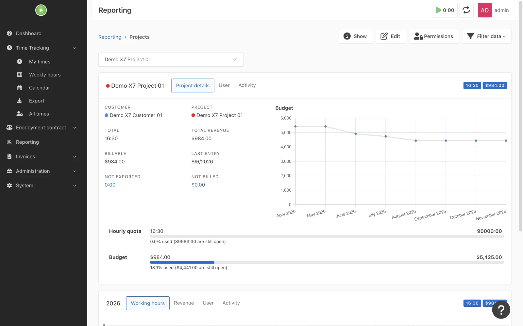The image size is (523, 326).
Task: Switch to the project Activity tab
Action: tap(247, 85)
